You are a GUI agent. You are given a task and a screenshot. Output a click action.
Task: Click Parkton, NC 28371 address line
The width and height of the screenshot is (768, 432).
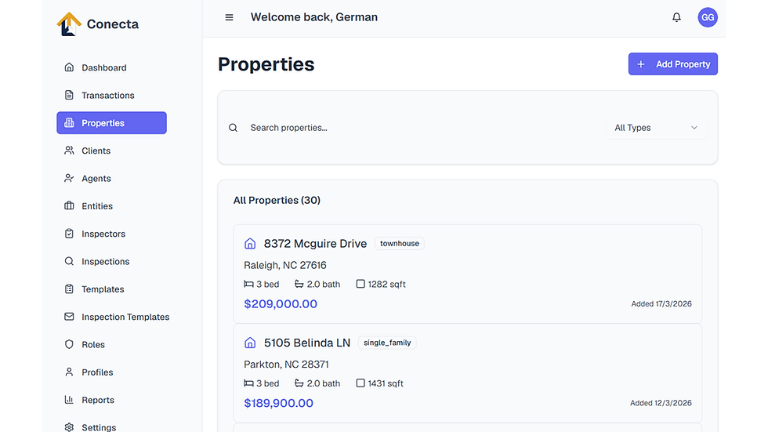286,365
